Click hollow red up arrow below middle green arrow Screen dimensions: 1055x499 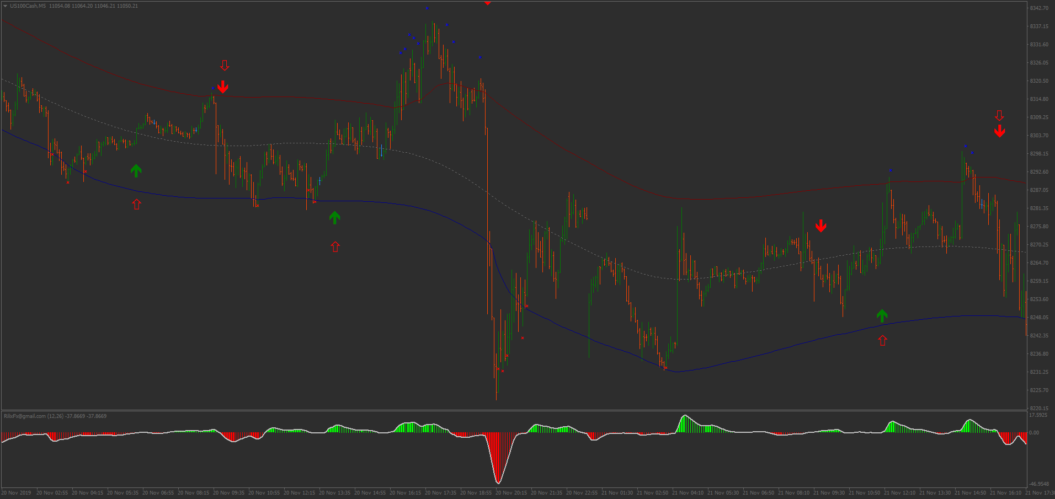[335, 246]
